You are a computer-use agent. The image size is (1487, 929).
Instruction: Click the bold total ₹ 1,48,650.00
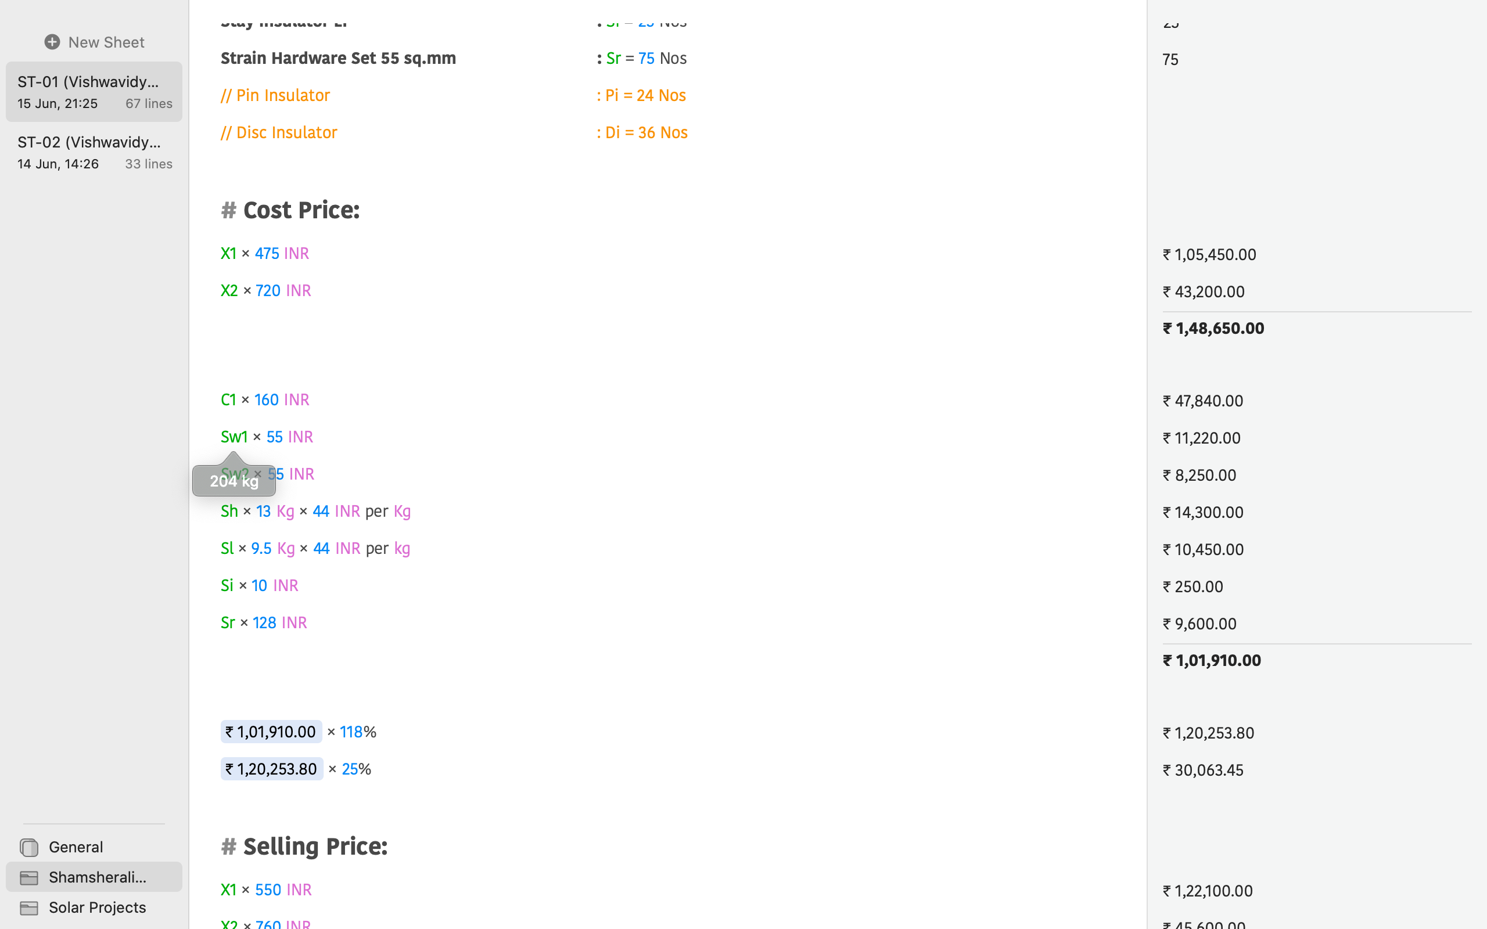(x=1213, y=328)
